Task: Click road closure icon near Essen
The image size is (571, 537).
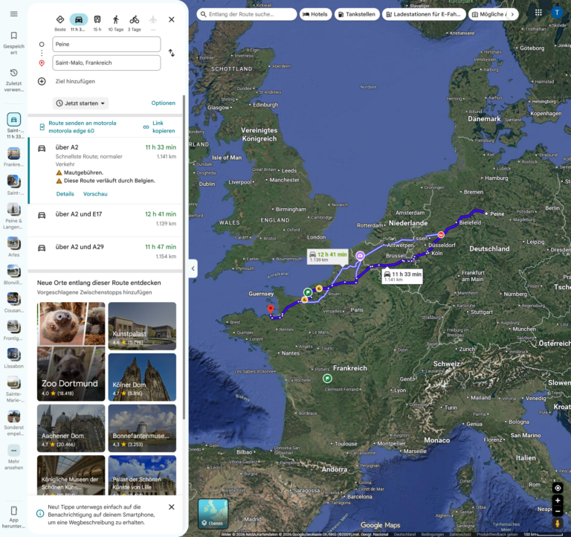Action: [441, 235]
